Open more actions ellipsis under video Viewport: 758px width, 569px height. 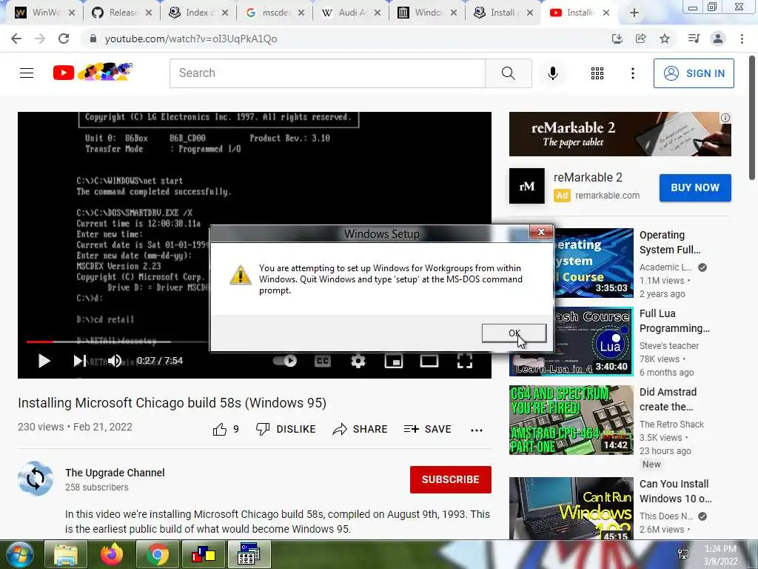pyautogui.click(x=477, y=430)
